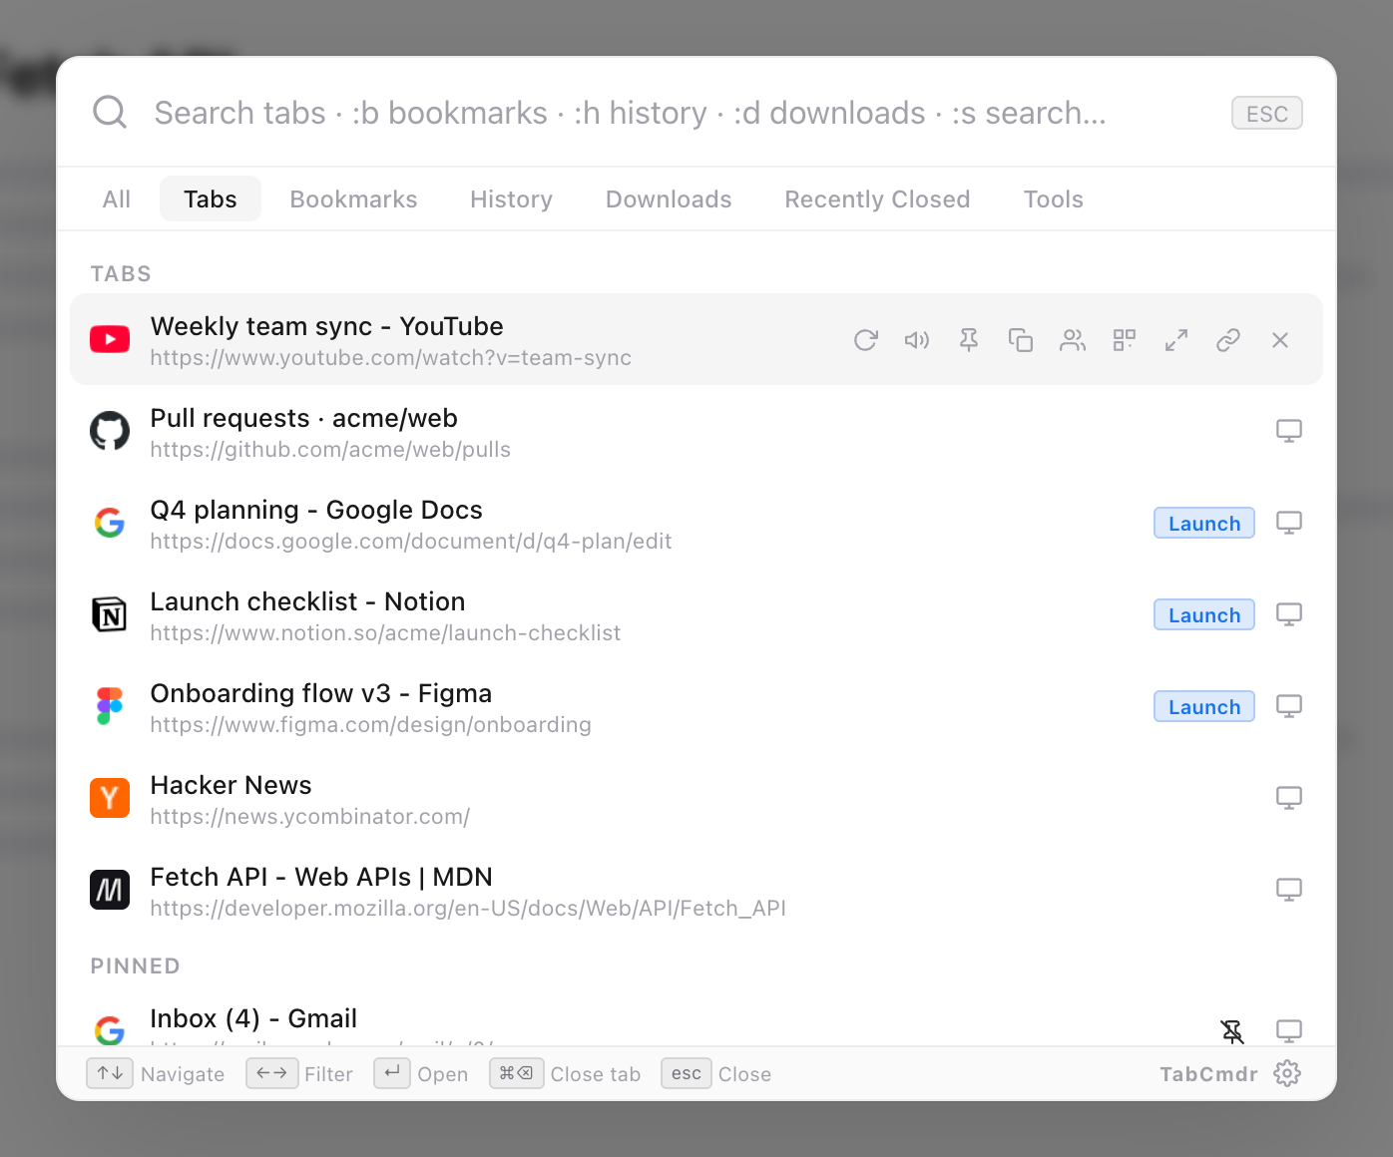This screenshot has height=1157, width=1393.
Task: Close the Weekly team sync tab
Action: pyautogui.click(x=1280, y=340)
